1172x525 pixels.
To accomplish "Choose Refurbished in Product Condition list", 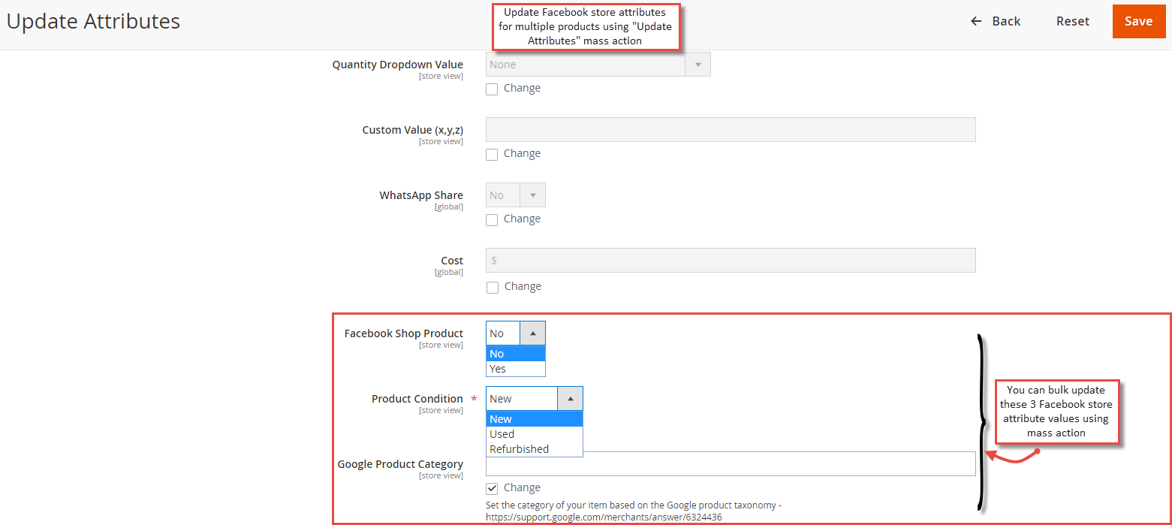I will click(x=534, y=449).
